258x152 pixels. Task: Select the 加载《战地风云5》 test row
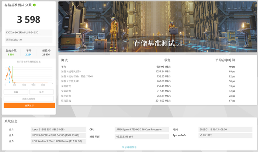[x=148, y=72]
